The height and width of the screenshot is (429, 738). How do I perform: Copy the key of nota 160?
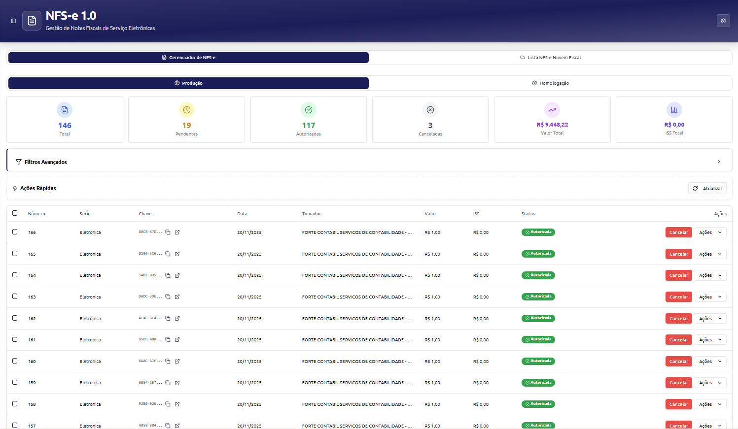(168, 362)
